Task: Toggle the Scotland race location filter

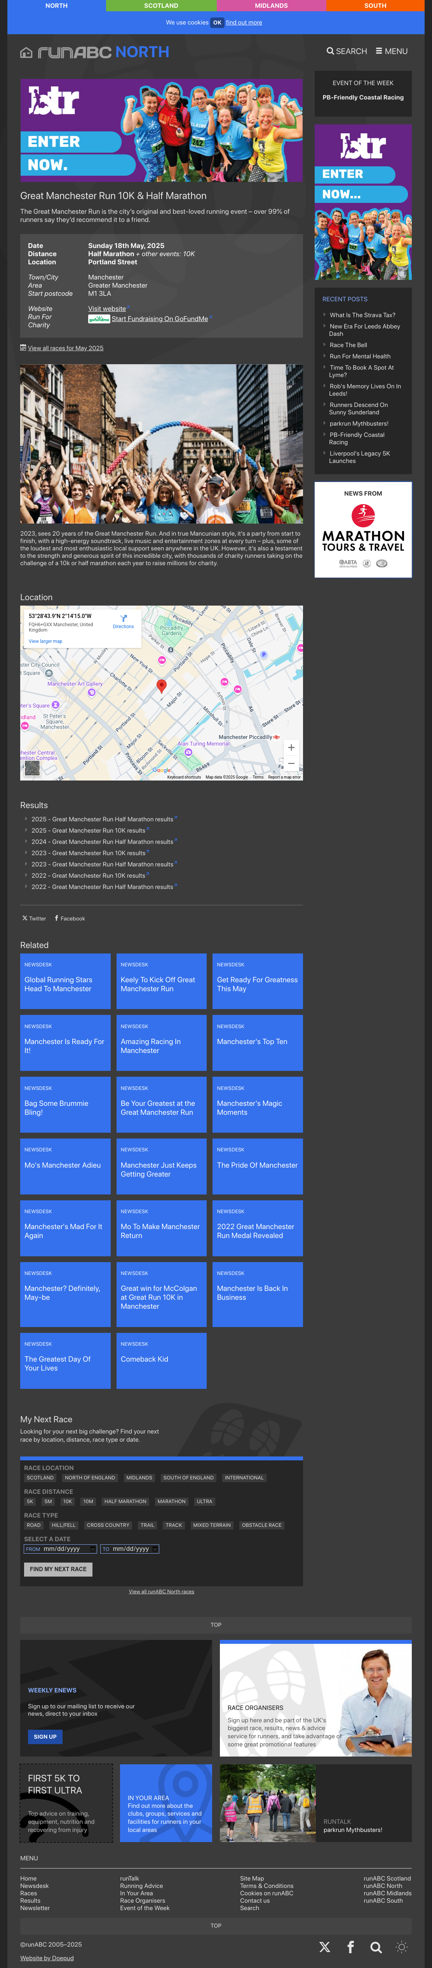Action: (40, 1477)
